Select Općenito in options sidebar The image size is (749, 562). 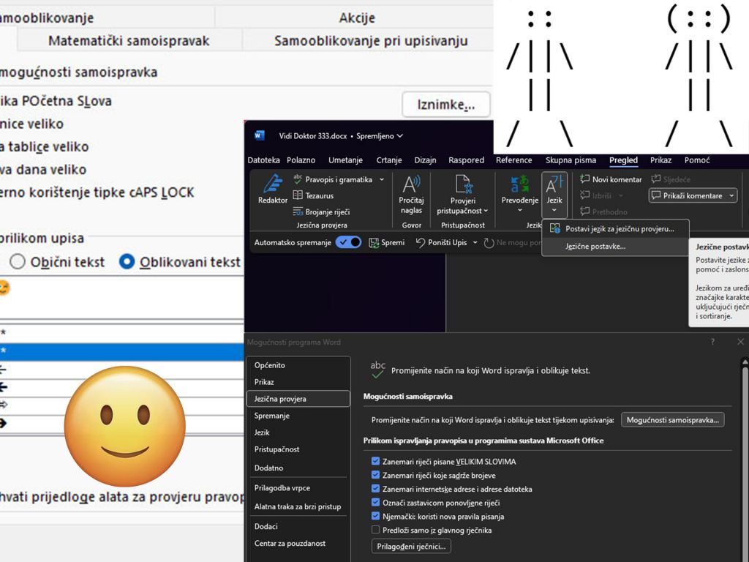[x=298, y=365]
